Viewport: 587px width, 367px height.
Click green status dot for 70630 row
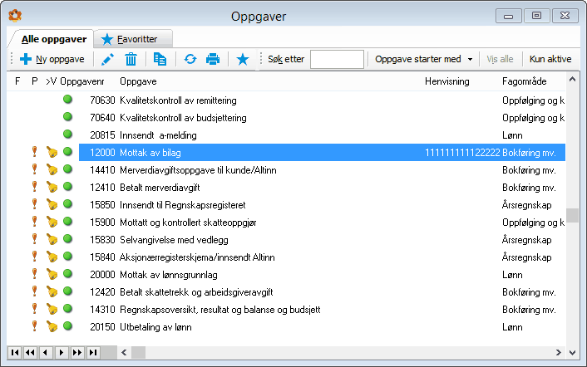67,100
